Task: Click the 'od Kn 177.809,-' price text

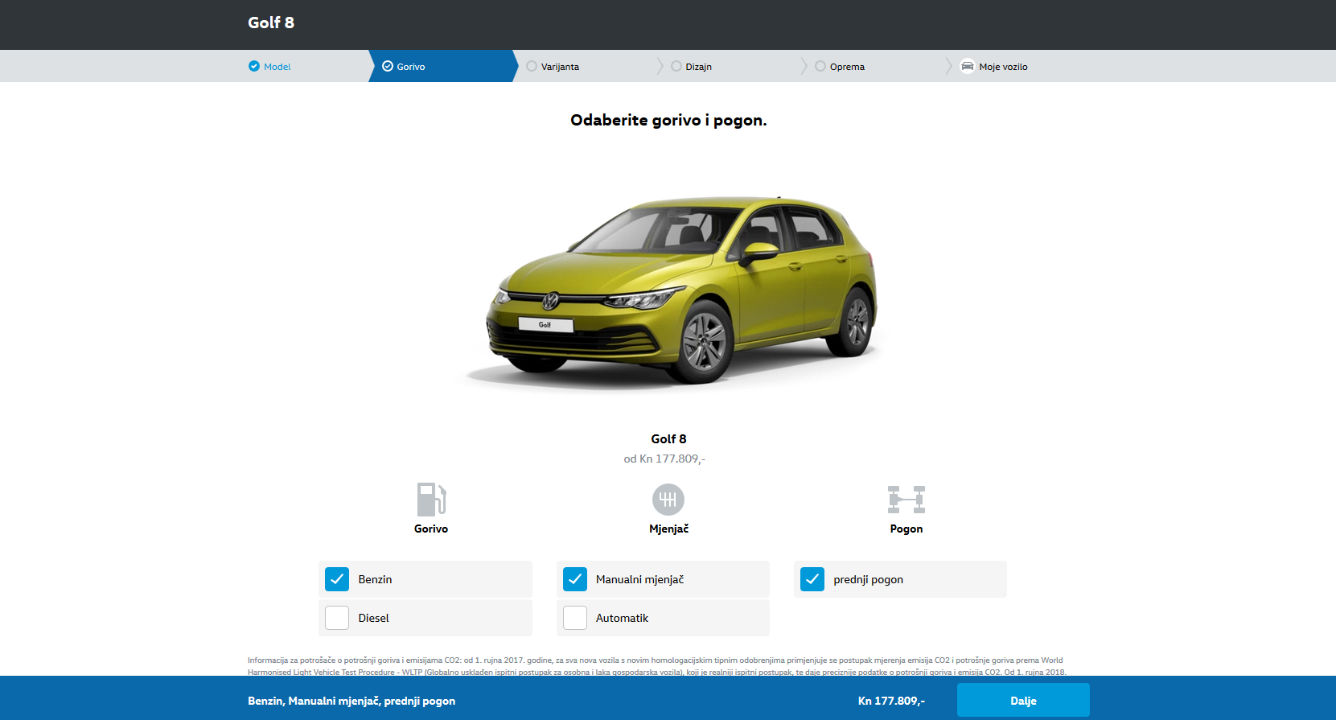Action: click(x=664, y=459)
